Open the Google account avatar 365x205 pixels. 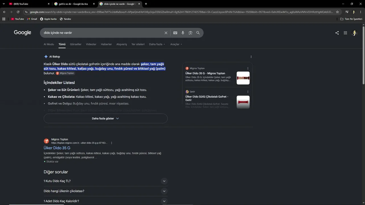[354, 33]
